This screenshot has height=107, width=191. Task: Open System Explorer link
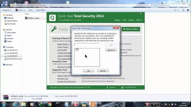pyautogui.click(x=64, y=75)
